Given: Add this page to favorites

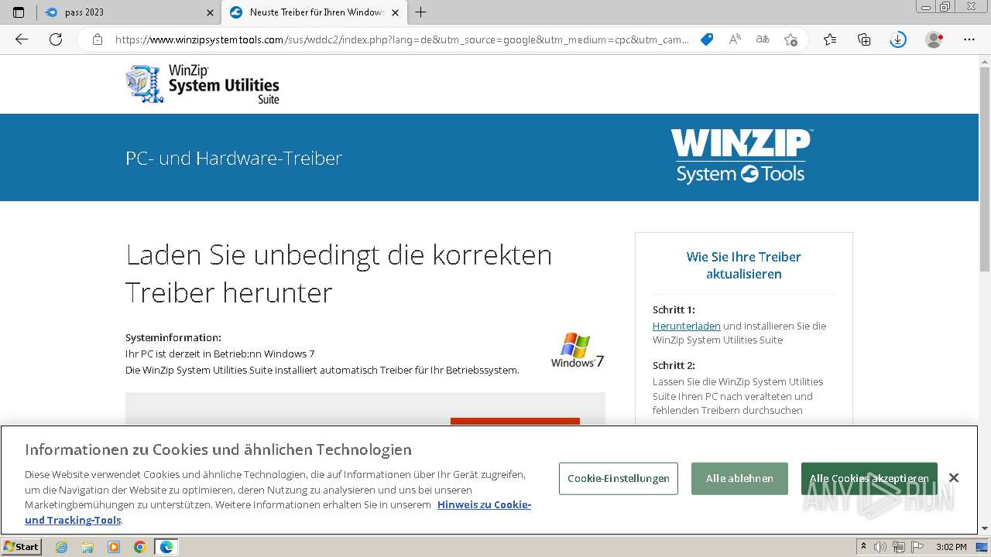Looking at the screenshot, I should click(790, 39).
